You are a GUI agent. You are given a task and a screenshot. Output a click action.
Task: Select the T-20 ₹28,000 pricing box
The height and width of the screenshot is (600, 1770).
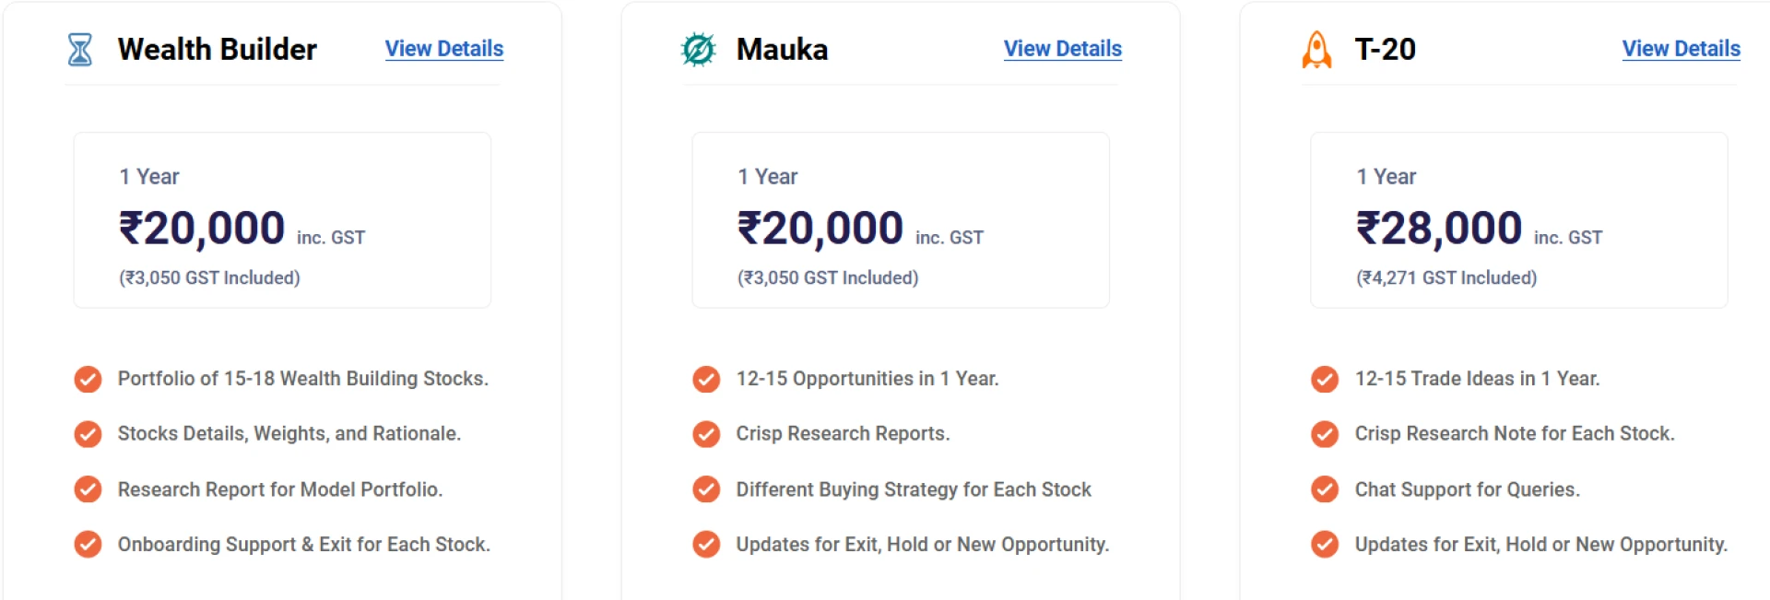point(1518,220)
